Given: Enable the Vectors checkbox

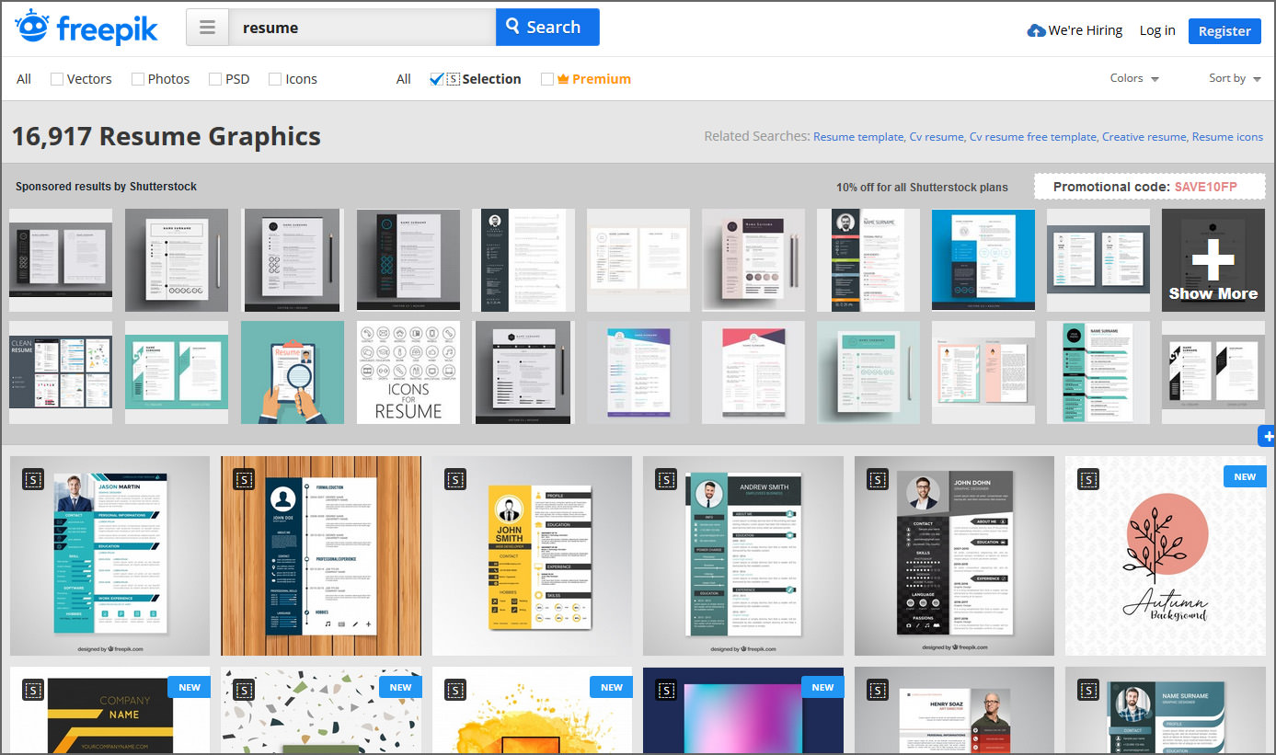Looking at the screenshot, I should (x=57, y=79).
